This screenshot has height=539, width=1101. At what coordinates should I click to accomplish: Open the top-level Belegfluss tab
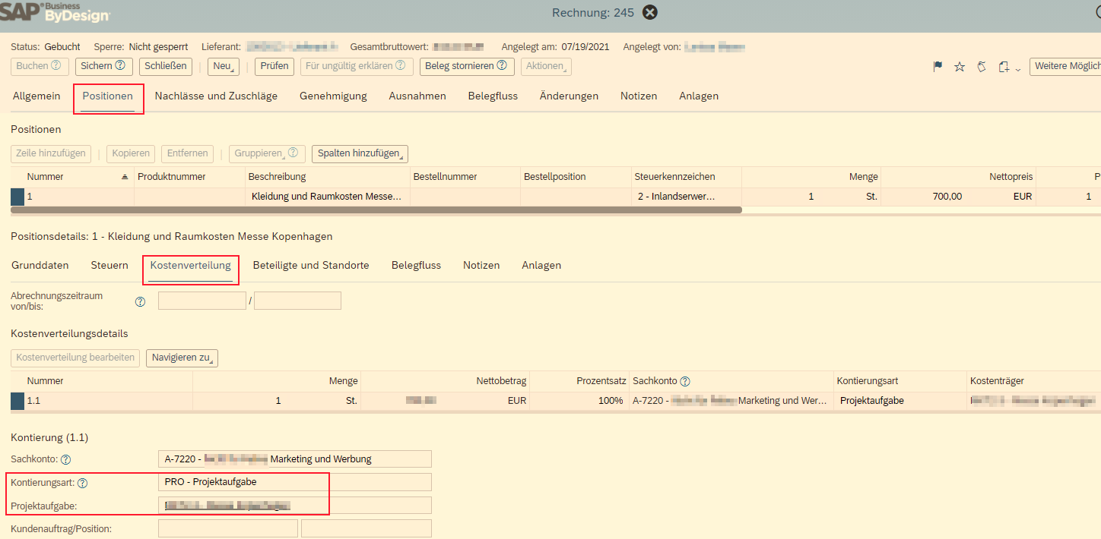(493, 96)
